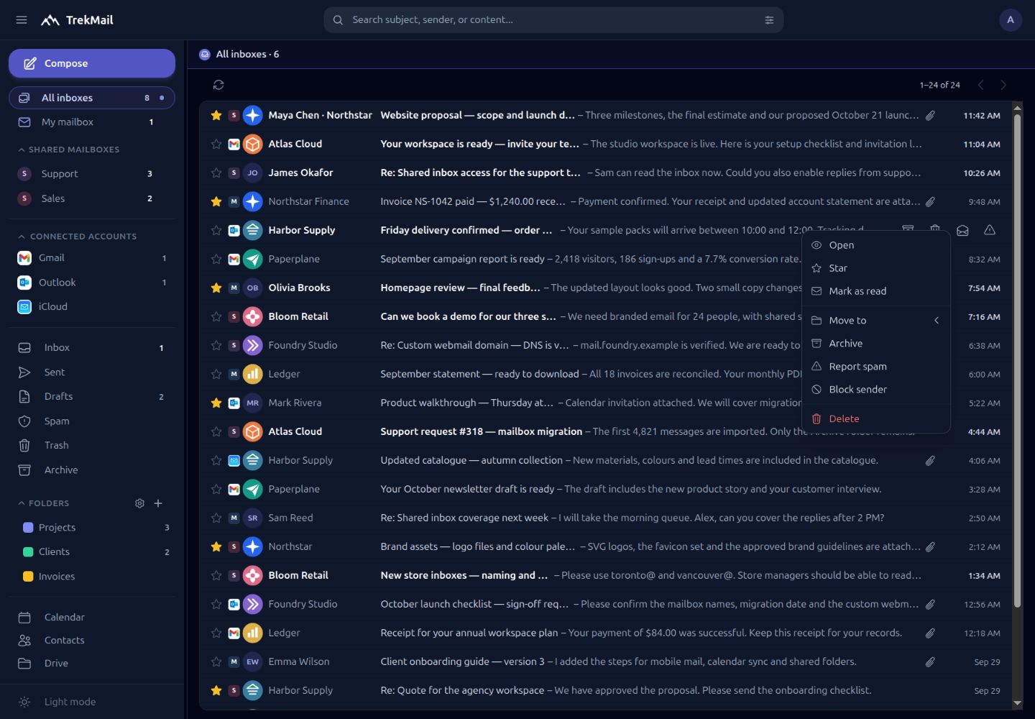Click mark-as-read envelope icon on Harbor Supply row
1035x719 pixels.
(962, 230)
